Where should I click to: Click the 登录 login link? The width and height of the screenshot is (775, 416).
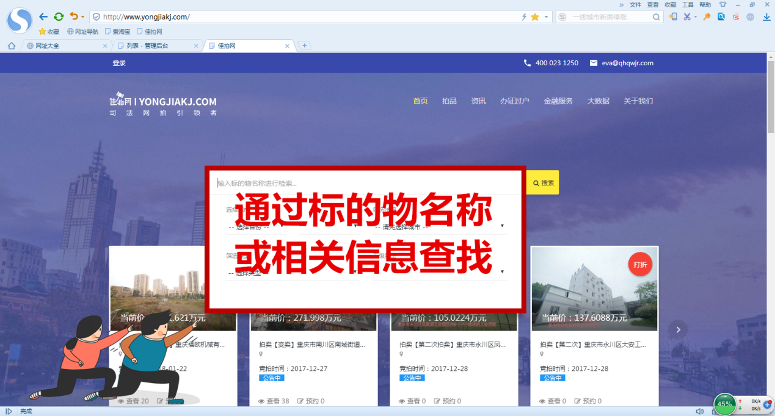click(x=119, y=63)
